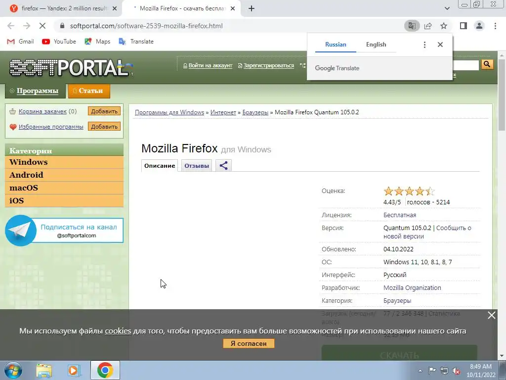Viewport: 506px width, 380px height.
Task: Click the Windows Start button
Action: (x=13, y=370)
